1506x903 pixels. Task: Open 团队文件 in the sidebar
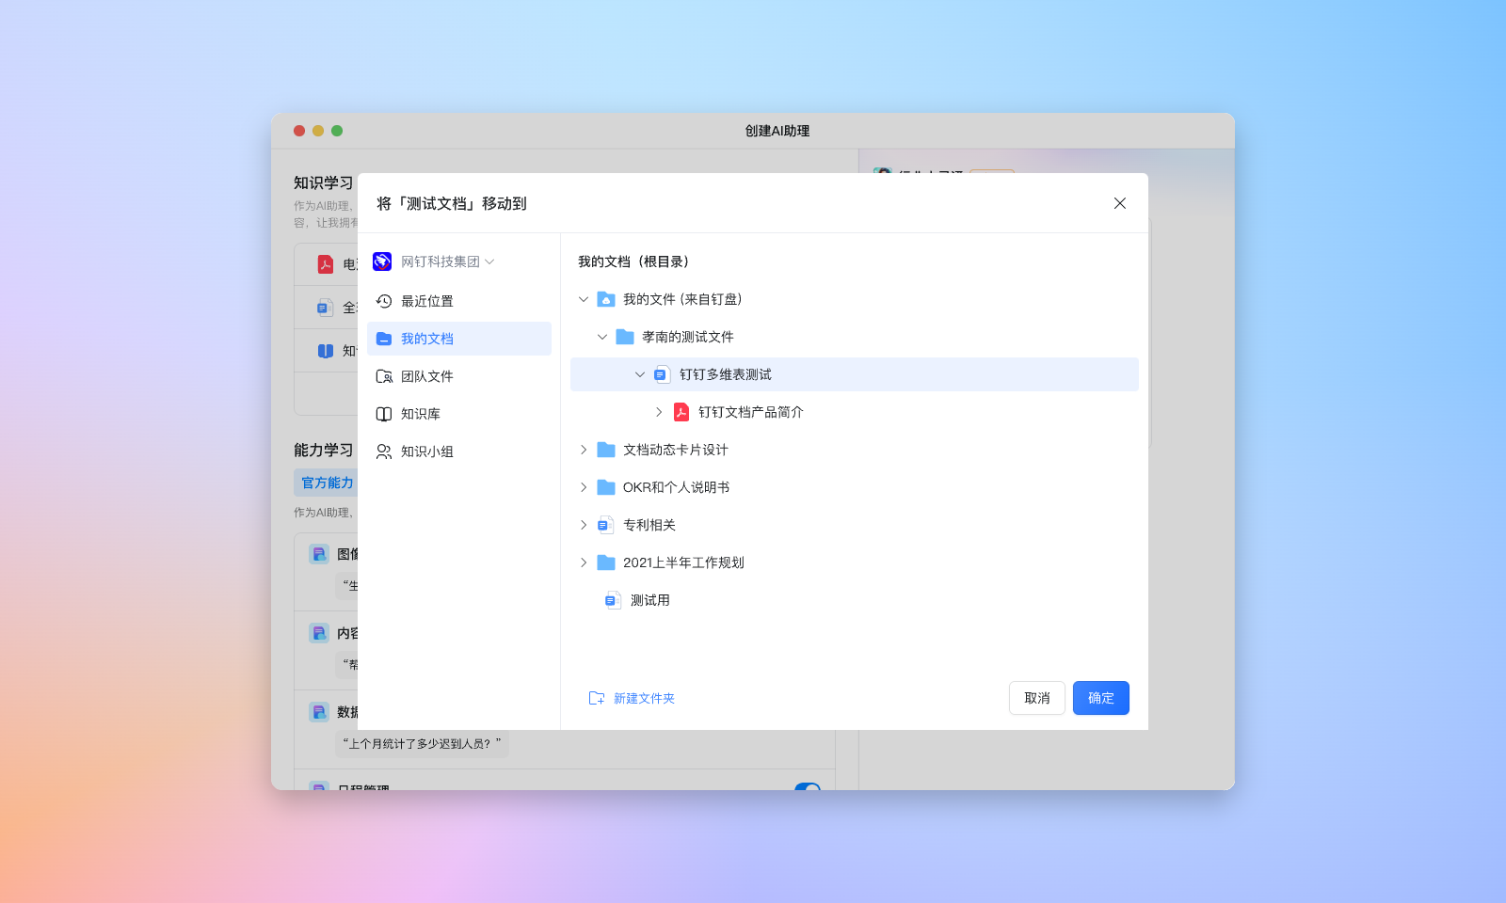click(459, 376)
